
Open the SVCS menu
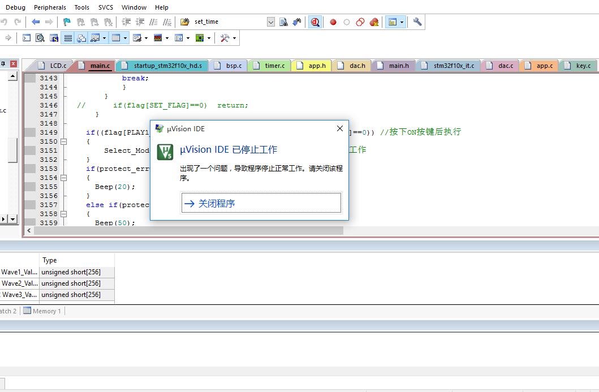pos(106,7)
